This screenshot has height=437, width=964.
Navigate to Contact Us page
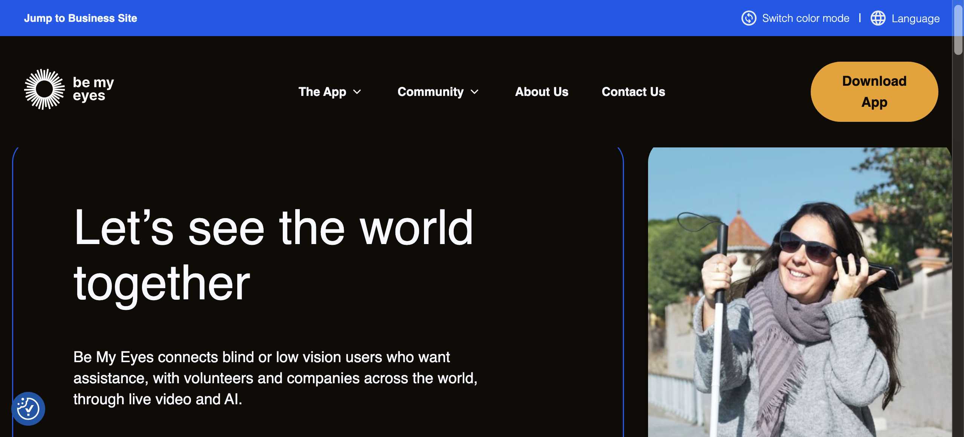(633, 92)
